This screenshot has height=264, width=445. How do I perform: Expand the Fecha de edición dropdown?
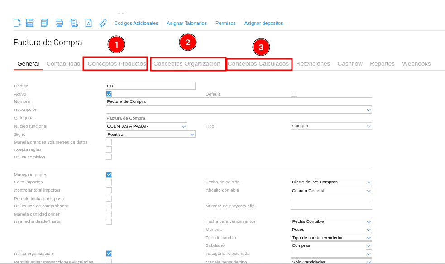pos(331,182)
